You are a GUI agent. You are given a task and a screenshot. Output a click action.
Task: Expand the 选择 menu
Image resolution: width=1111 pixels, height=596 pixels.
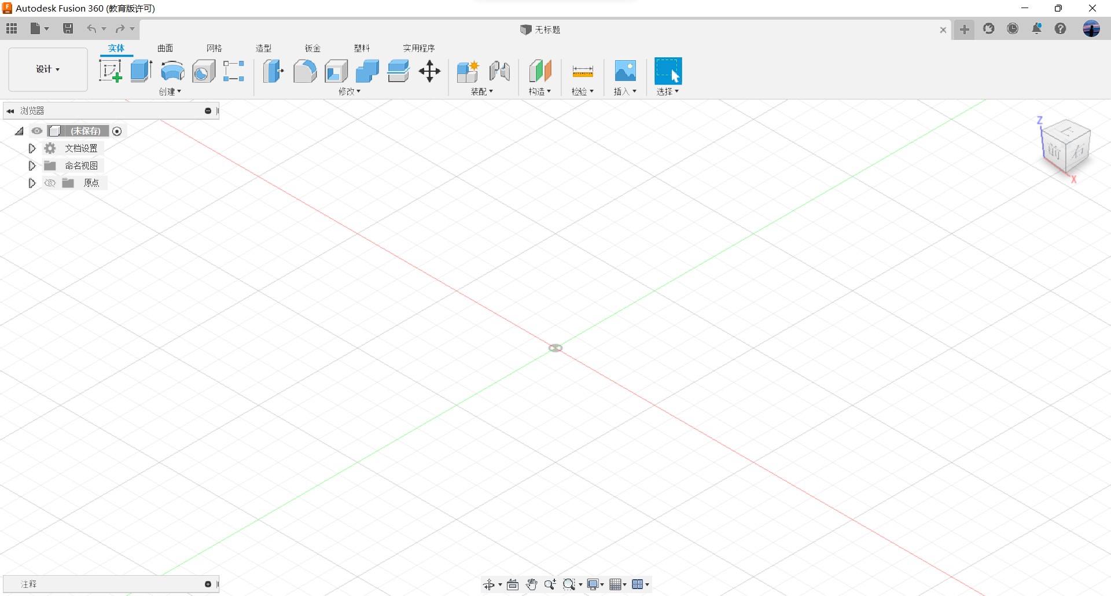(668, 91)
